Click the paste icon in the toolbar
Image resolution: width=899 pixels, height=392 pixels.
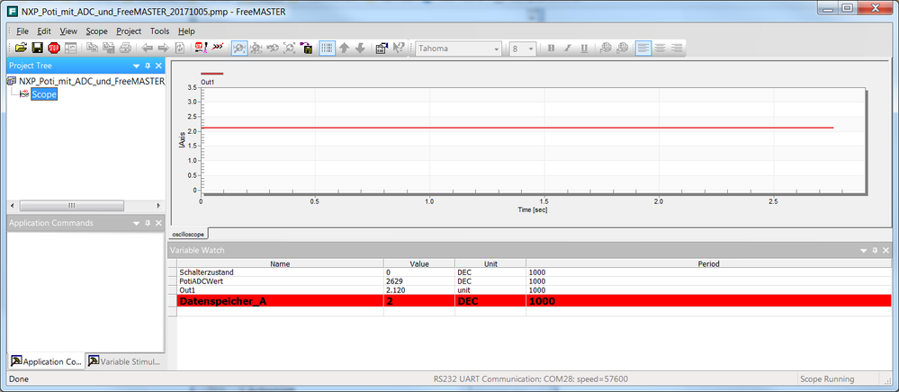tap(108, 49)
